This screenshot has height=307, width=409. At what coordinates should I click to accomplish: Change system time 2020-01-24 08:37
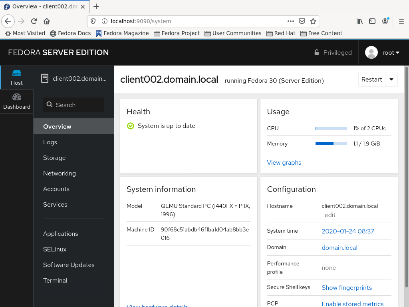tap(348, 231)
